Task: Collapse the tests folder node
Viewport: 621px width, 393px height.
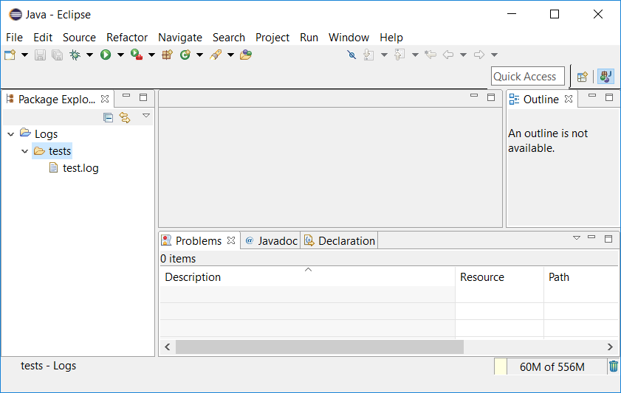Action: click(25, 151)
